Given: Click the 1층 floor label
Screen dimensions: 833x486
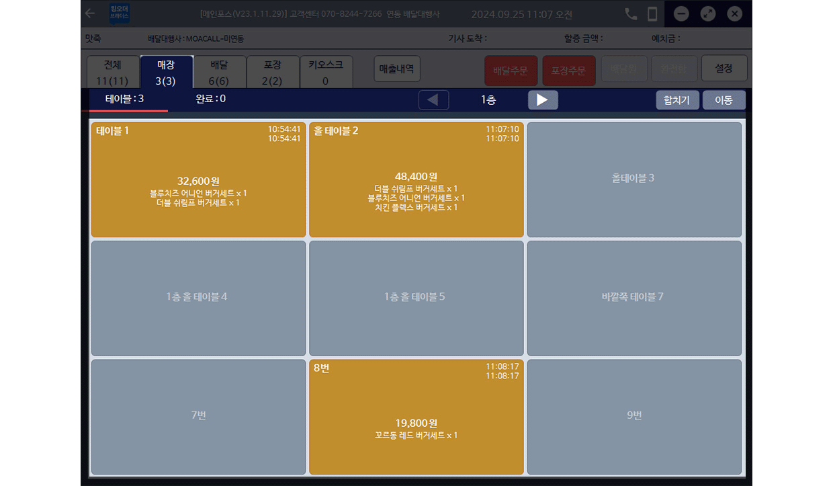Looking at the screenshot, I should click(x=488, y=100).
